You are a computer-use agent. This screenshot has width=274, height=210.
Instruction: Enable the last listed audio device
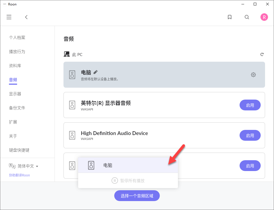click(x=250, y=166)
